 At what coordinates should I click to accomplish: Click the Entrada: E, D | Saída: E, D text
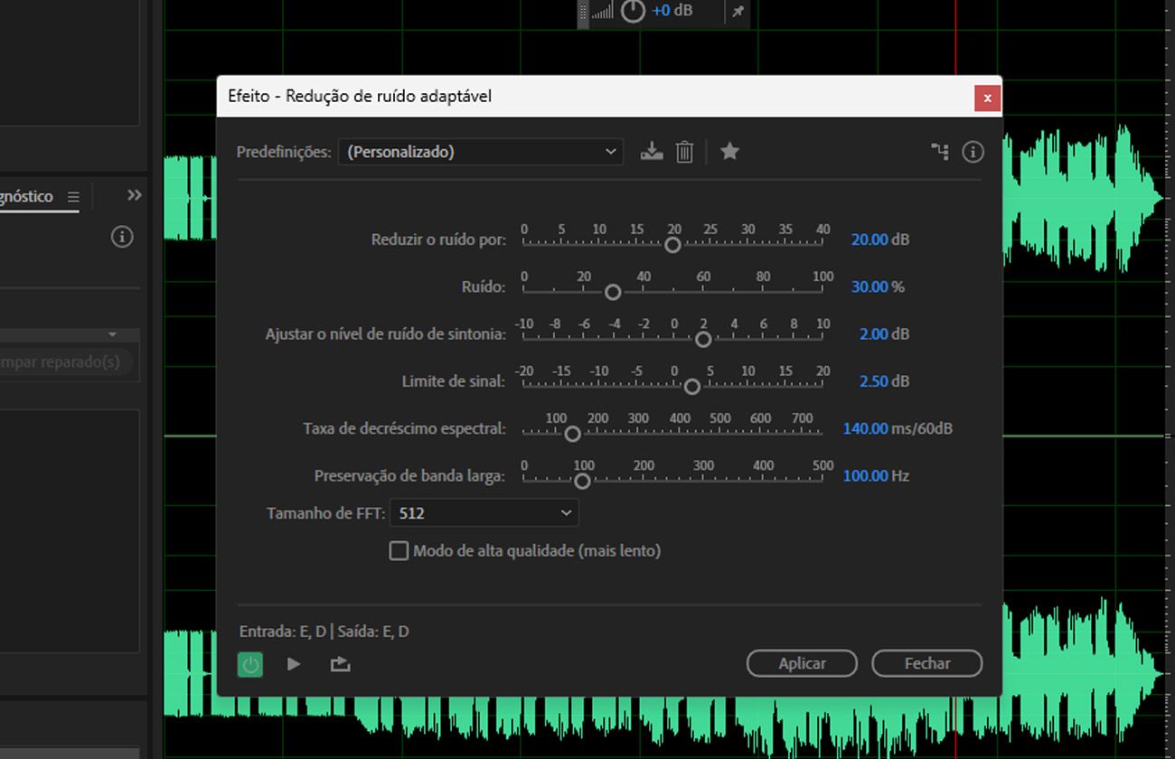324,632
